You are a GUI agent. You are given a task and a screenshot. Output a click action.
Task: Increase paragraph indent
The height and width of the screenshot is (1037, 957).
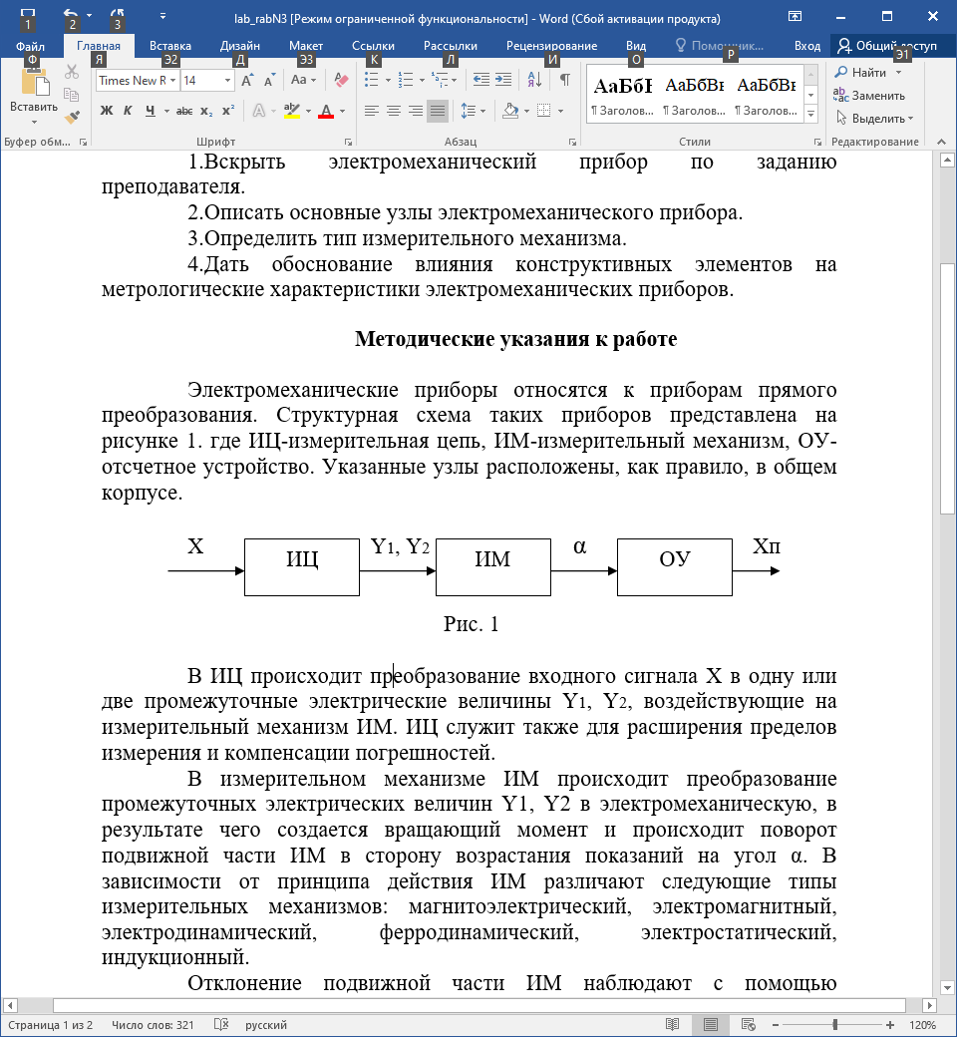[x=503, y=80]
